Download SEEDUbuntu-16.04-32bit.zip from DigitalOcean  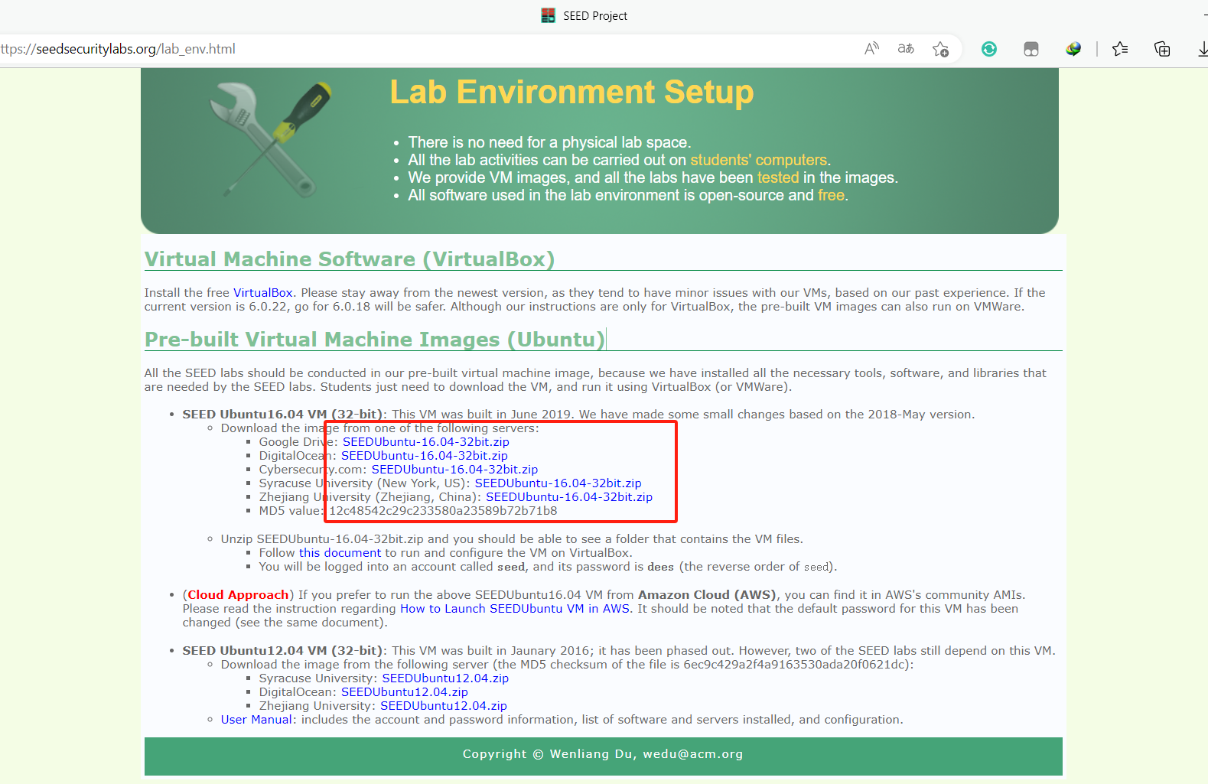[425, 456]
